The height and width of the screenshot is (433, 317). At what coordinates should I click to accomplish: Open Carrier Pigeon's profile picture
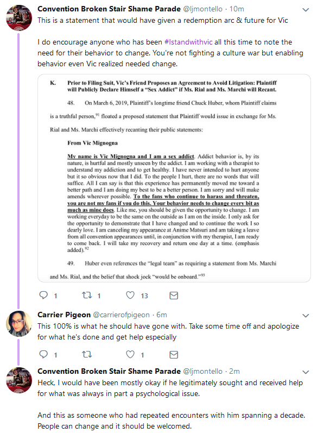19,324
